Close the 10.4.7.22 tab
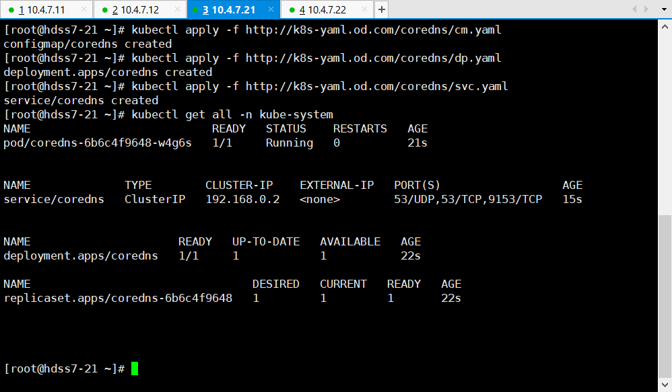 click(364, 9)
